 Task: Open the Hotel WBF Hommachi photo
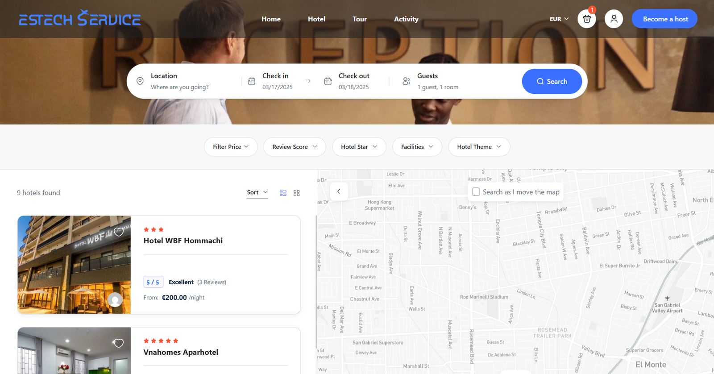[x=74, y=265]
